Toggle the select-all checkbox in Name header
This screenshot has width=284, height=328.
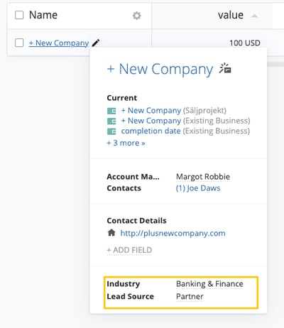coord(19,15)
